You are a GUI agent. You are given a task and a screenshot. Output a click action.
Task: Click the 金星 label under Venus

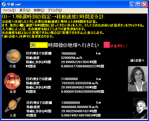tap(13, 92)
